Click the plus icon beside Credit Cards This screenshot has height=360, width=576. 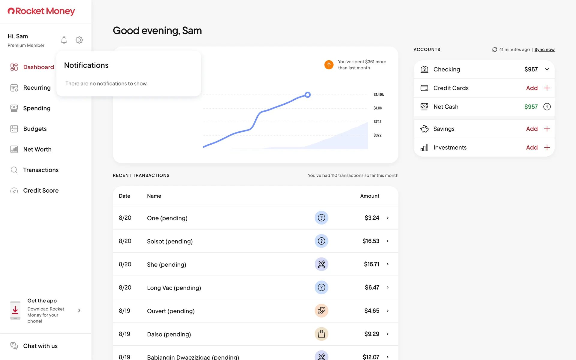tap(547, 88)
